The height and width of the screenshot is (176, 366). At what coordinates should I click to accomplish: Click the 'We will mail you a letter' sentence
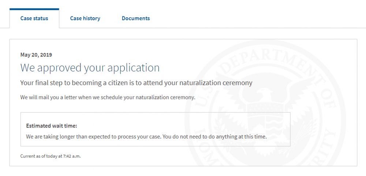coord(108,97)
